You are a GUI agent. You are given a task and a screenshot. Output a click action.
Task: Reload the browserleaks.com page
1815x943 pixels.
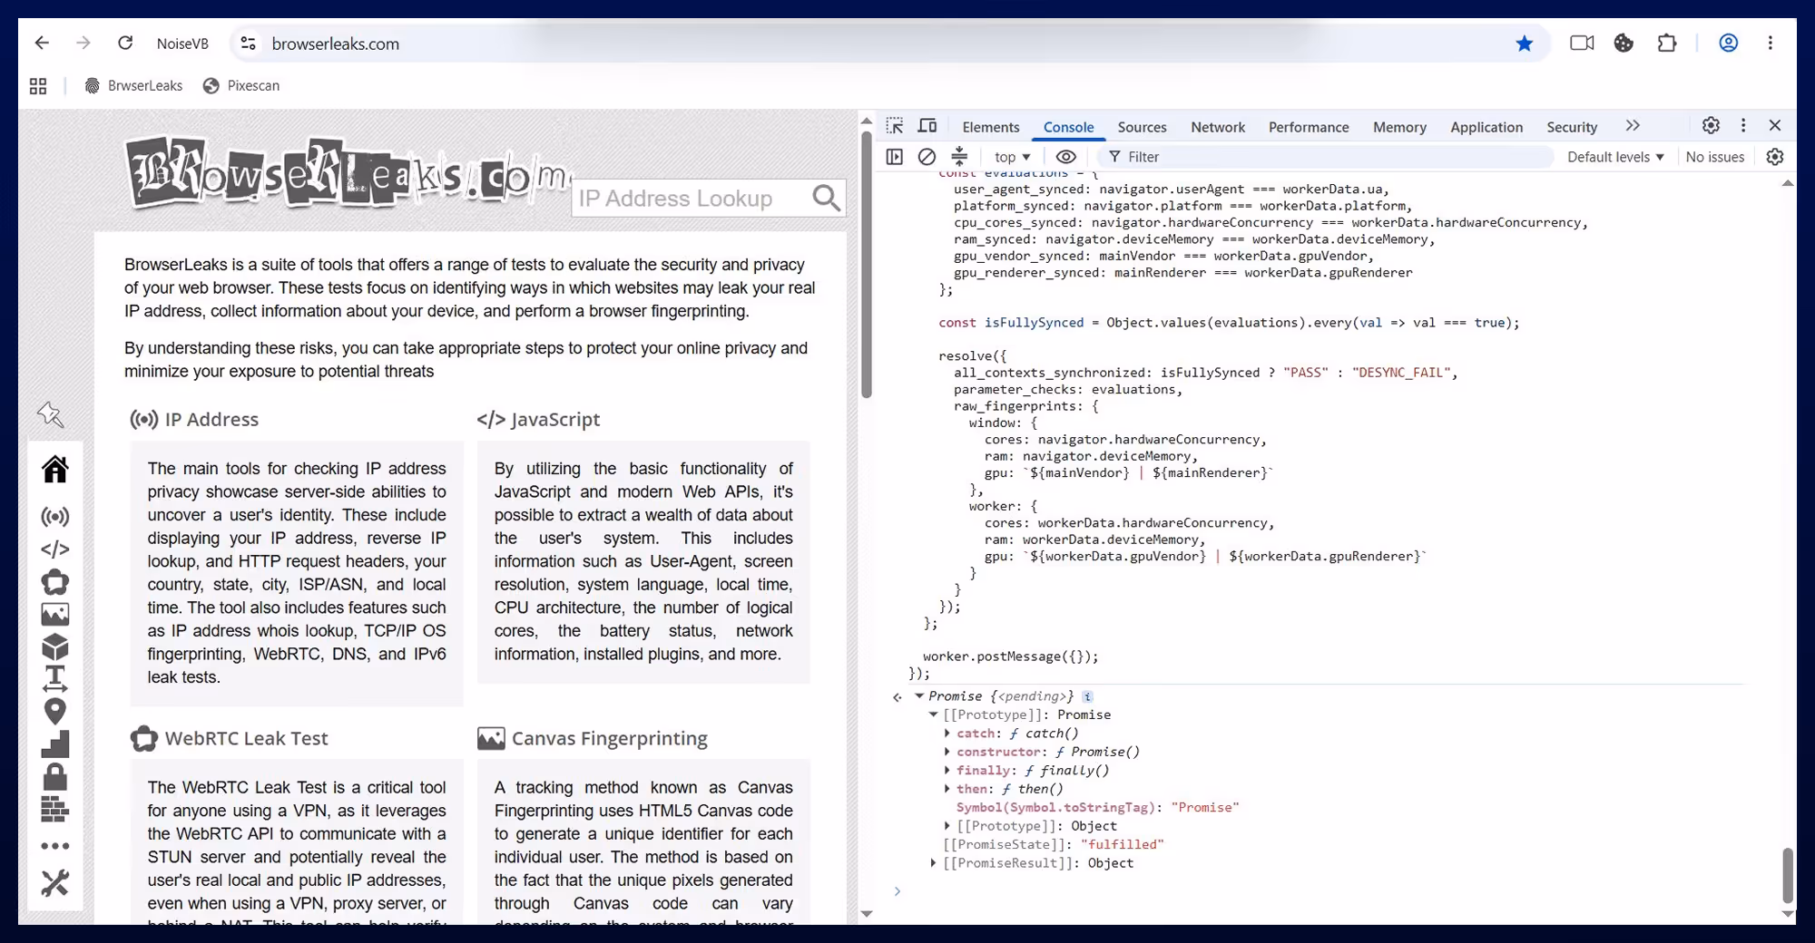[125, 43]
